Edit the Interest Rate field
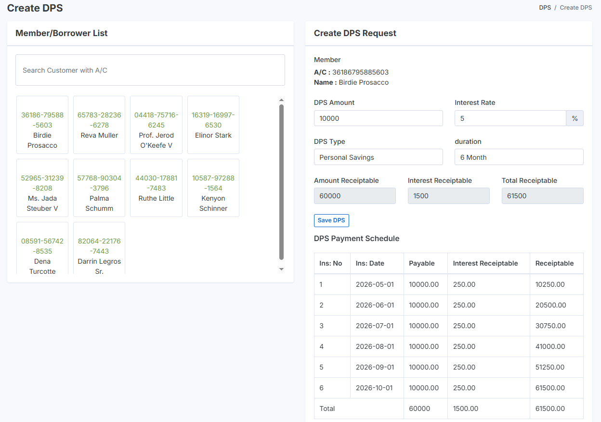This screenshot has width=601, height=422. (510, 118)
